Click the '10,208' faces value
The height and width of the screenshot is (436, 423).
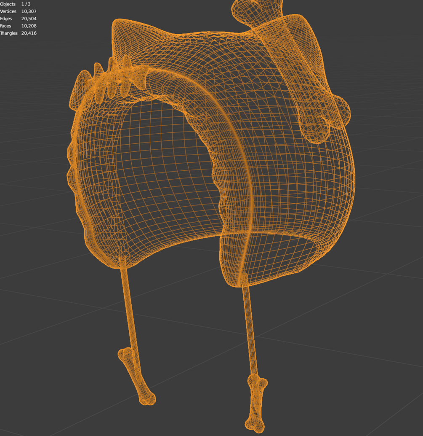[x=29, y=26]
